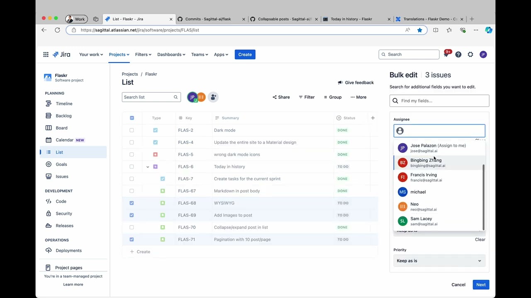This screenshot has width=531, height=298.
Task: Click the JP avatar filter above the list
Action: pyautogui.click(x=192, y=97)
